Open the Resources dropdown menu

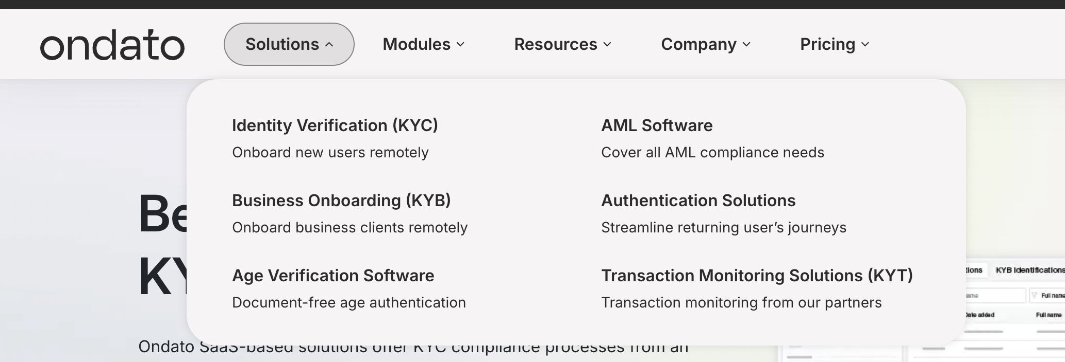click(562, 44)
